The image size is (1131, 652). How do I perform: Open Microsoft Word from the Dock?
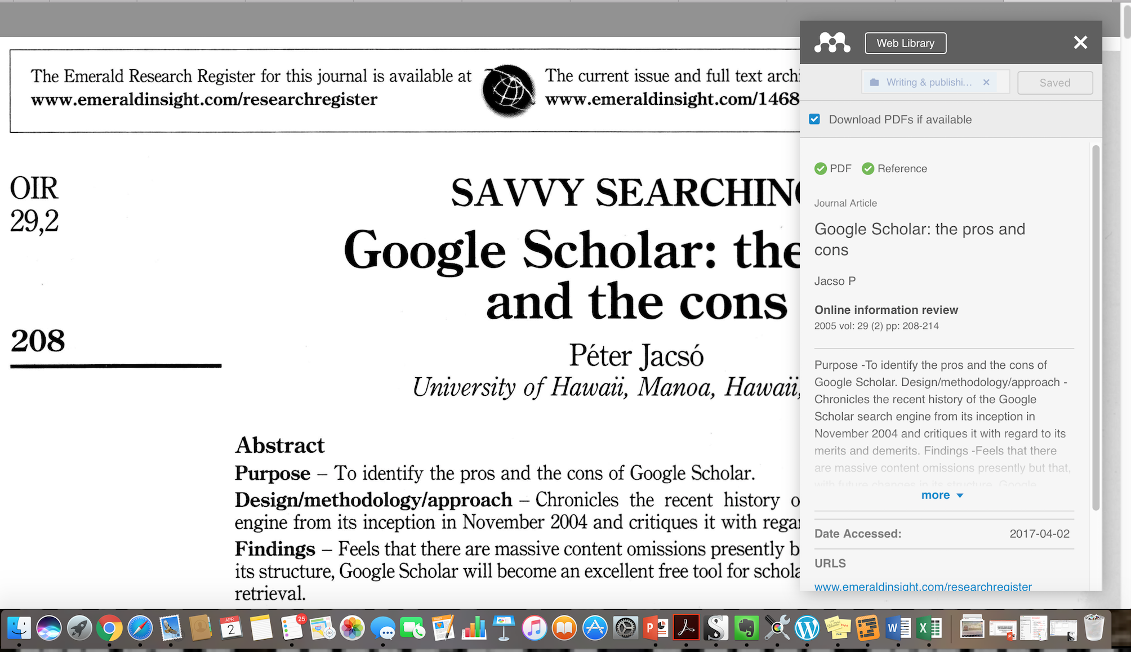pyautogui.click(x=898, y=628)
